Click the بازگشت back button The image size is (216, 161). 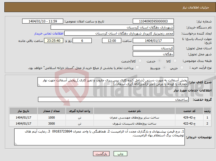pyautogui.click(x=101, y=154)
